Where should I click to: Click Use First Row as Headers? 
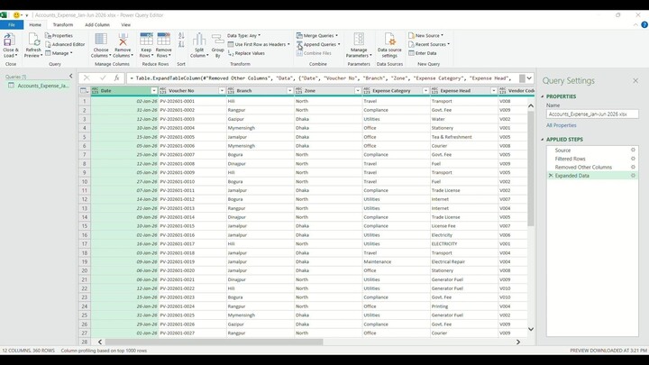click(x=259, y=44)
